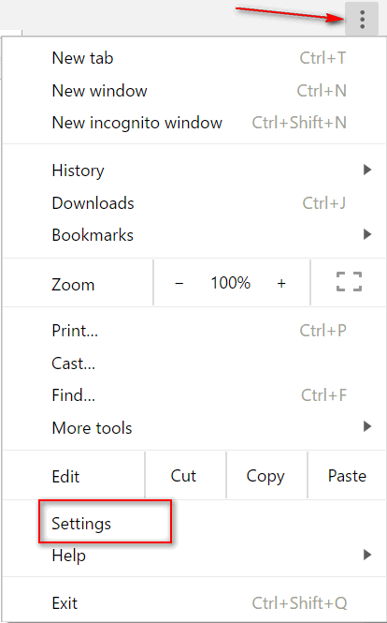Open Downloads from the menu
This screenshot has width=387, height=623.
pyautogui.click(x=194, y=203)
